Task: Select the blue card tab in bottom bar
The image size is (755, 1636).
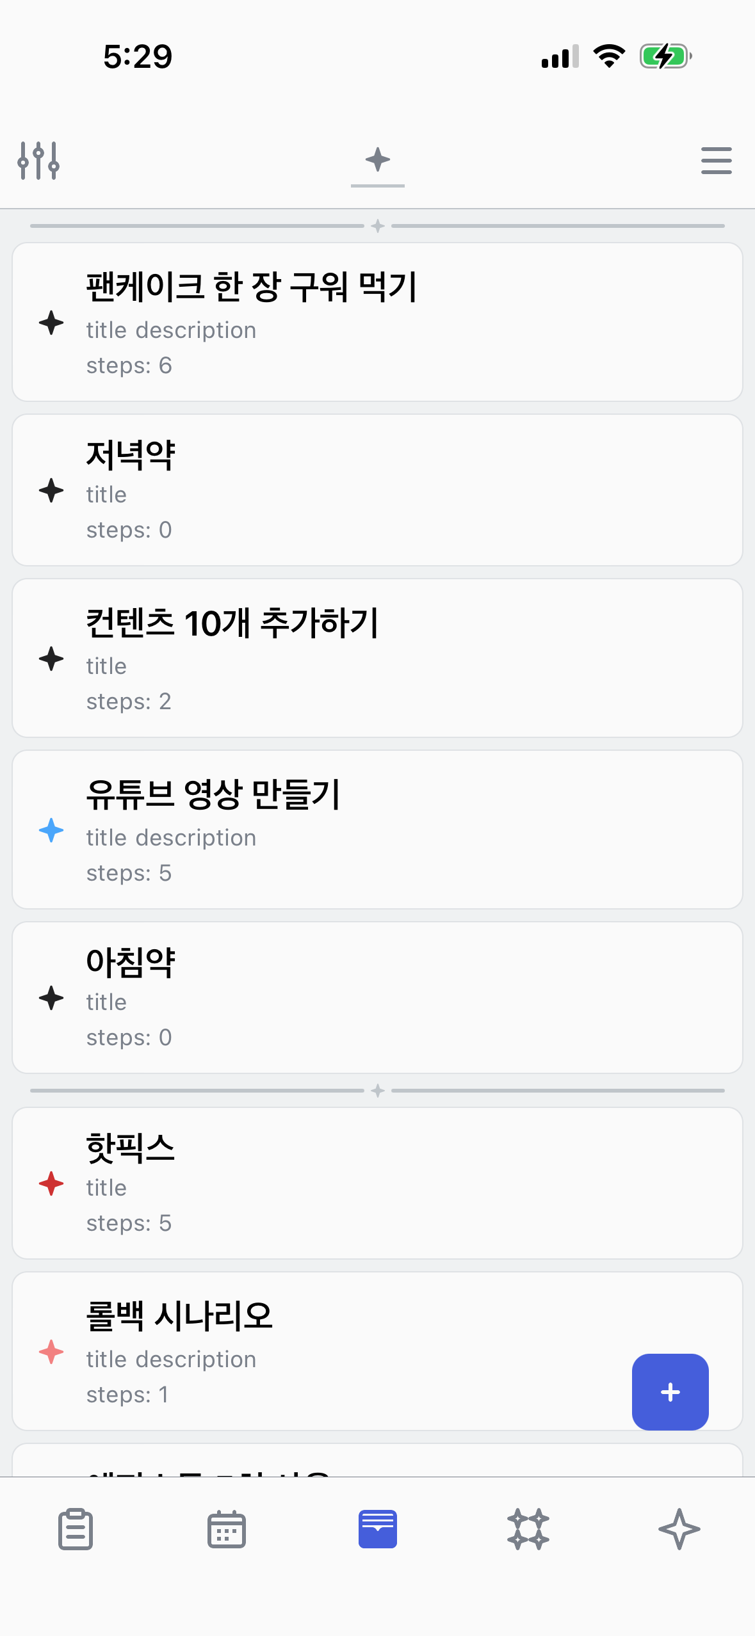Action: (x=378, y=1529)
